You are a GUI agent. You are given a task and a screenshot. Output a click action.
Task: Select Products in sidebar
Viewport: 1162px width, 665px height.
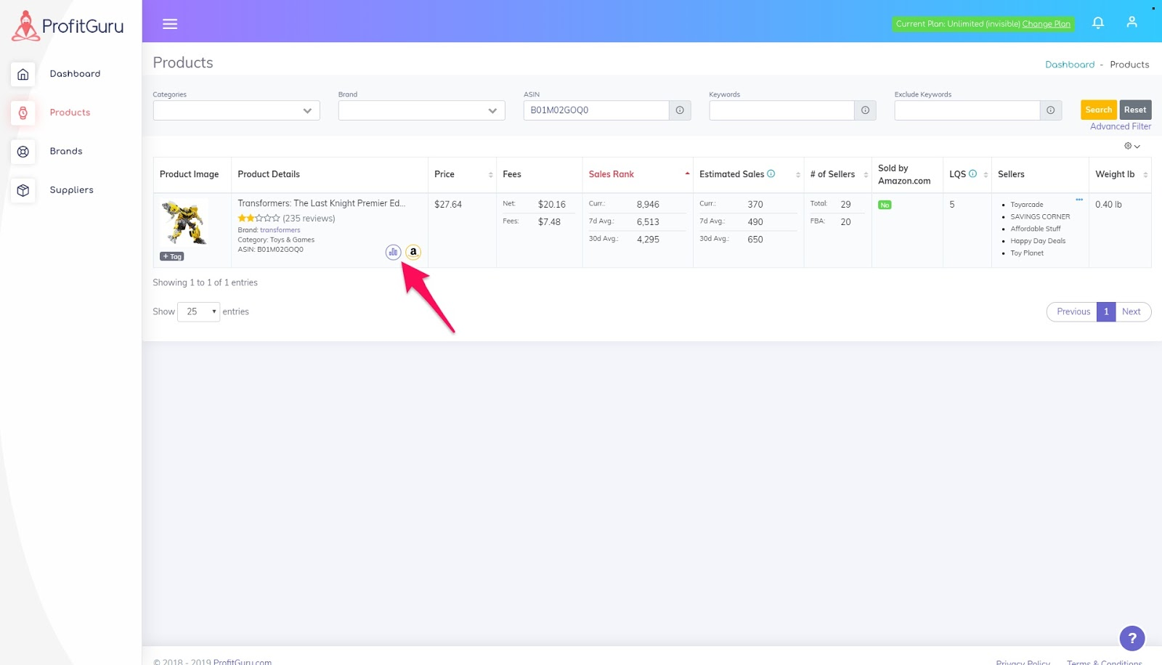pyautogui.click(x=70, y=113)
